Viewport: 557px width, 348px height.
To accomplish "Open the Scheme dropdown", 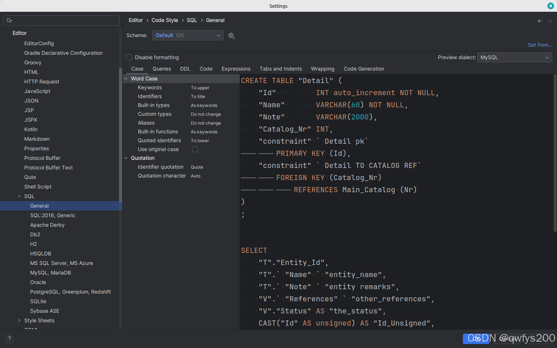I will click(188, 35).
